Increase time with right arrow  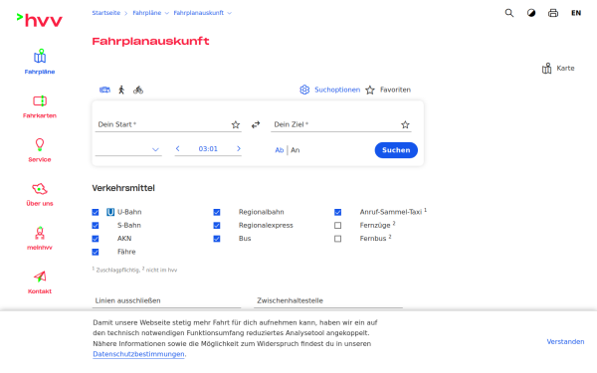239,149
